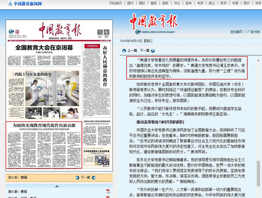
Task: Click the previous page arrow before 下一版
Action: [77, 177]
